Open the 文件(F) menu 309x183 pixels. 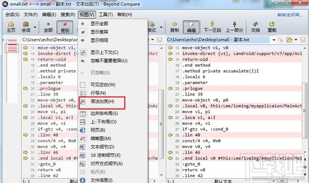[31, 15]
